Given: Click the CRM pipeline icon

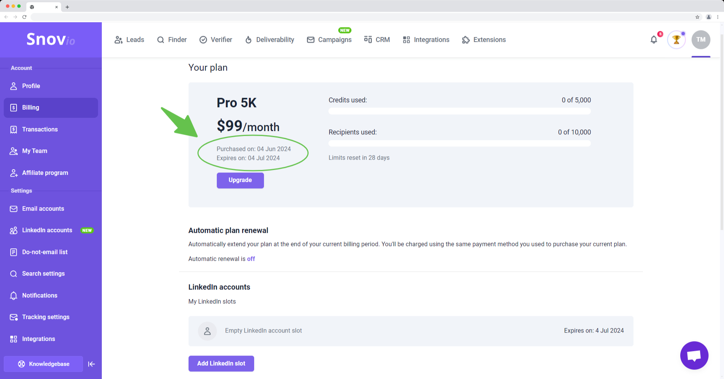Looking at the screenshot, I should tap(368, 40).
